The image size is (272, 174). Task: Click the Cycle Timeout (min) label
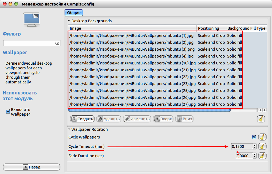point(86,146)
